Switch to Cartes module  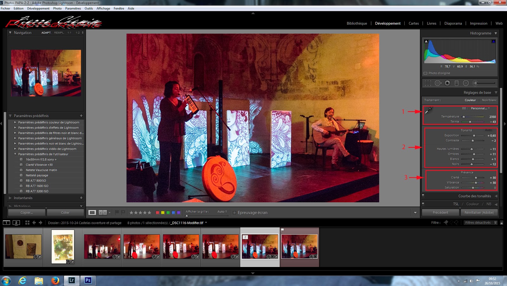[x=414, y=23]
